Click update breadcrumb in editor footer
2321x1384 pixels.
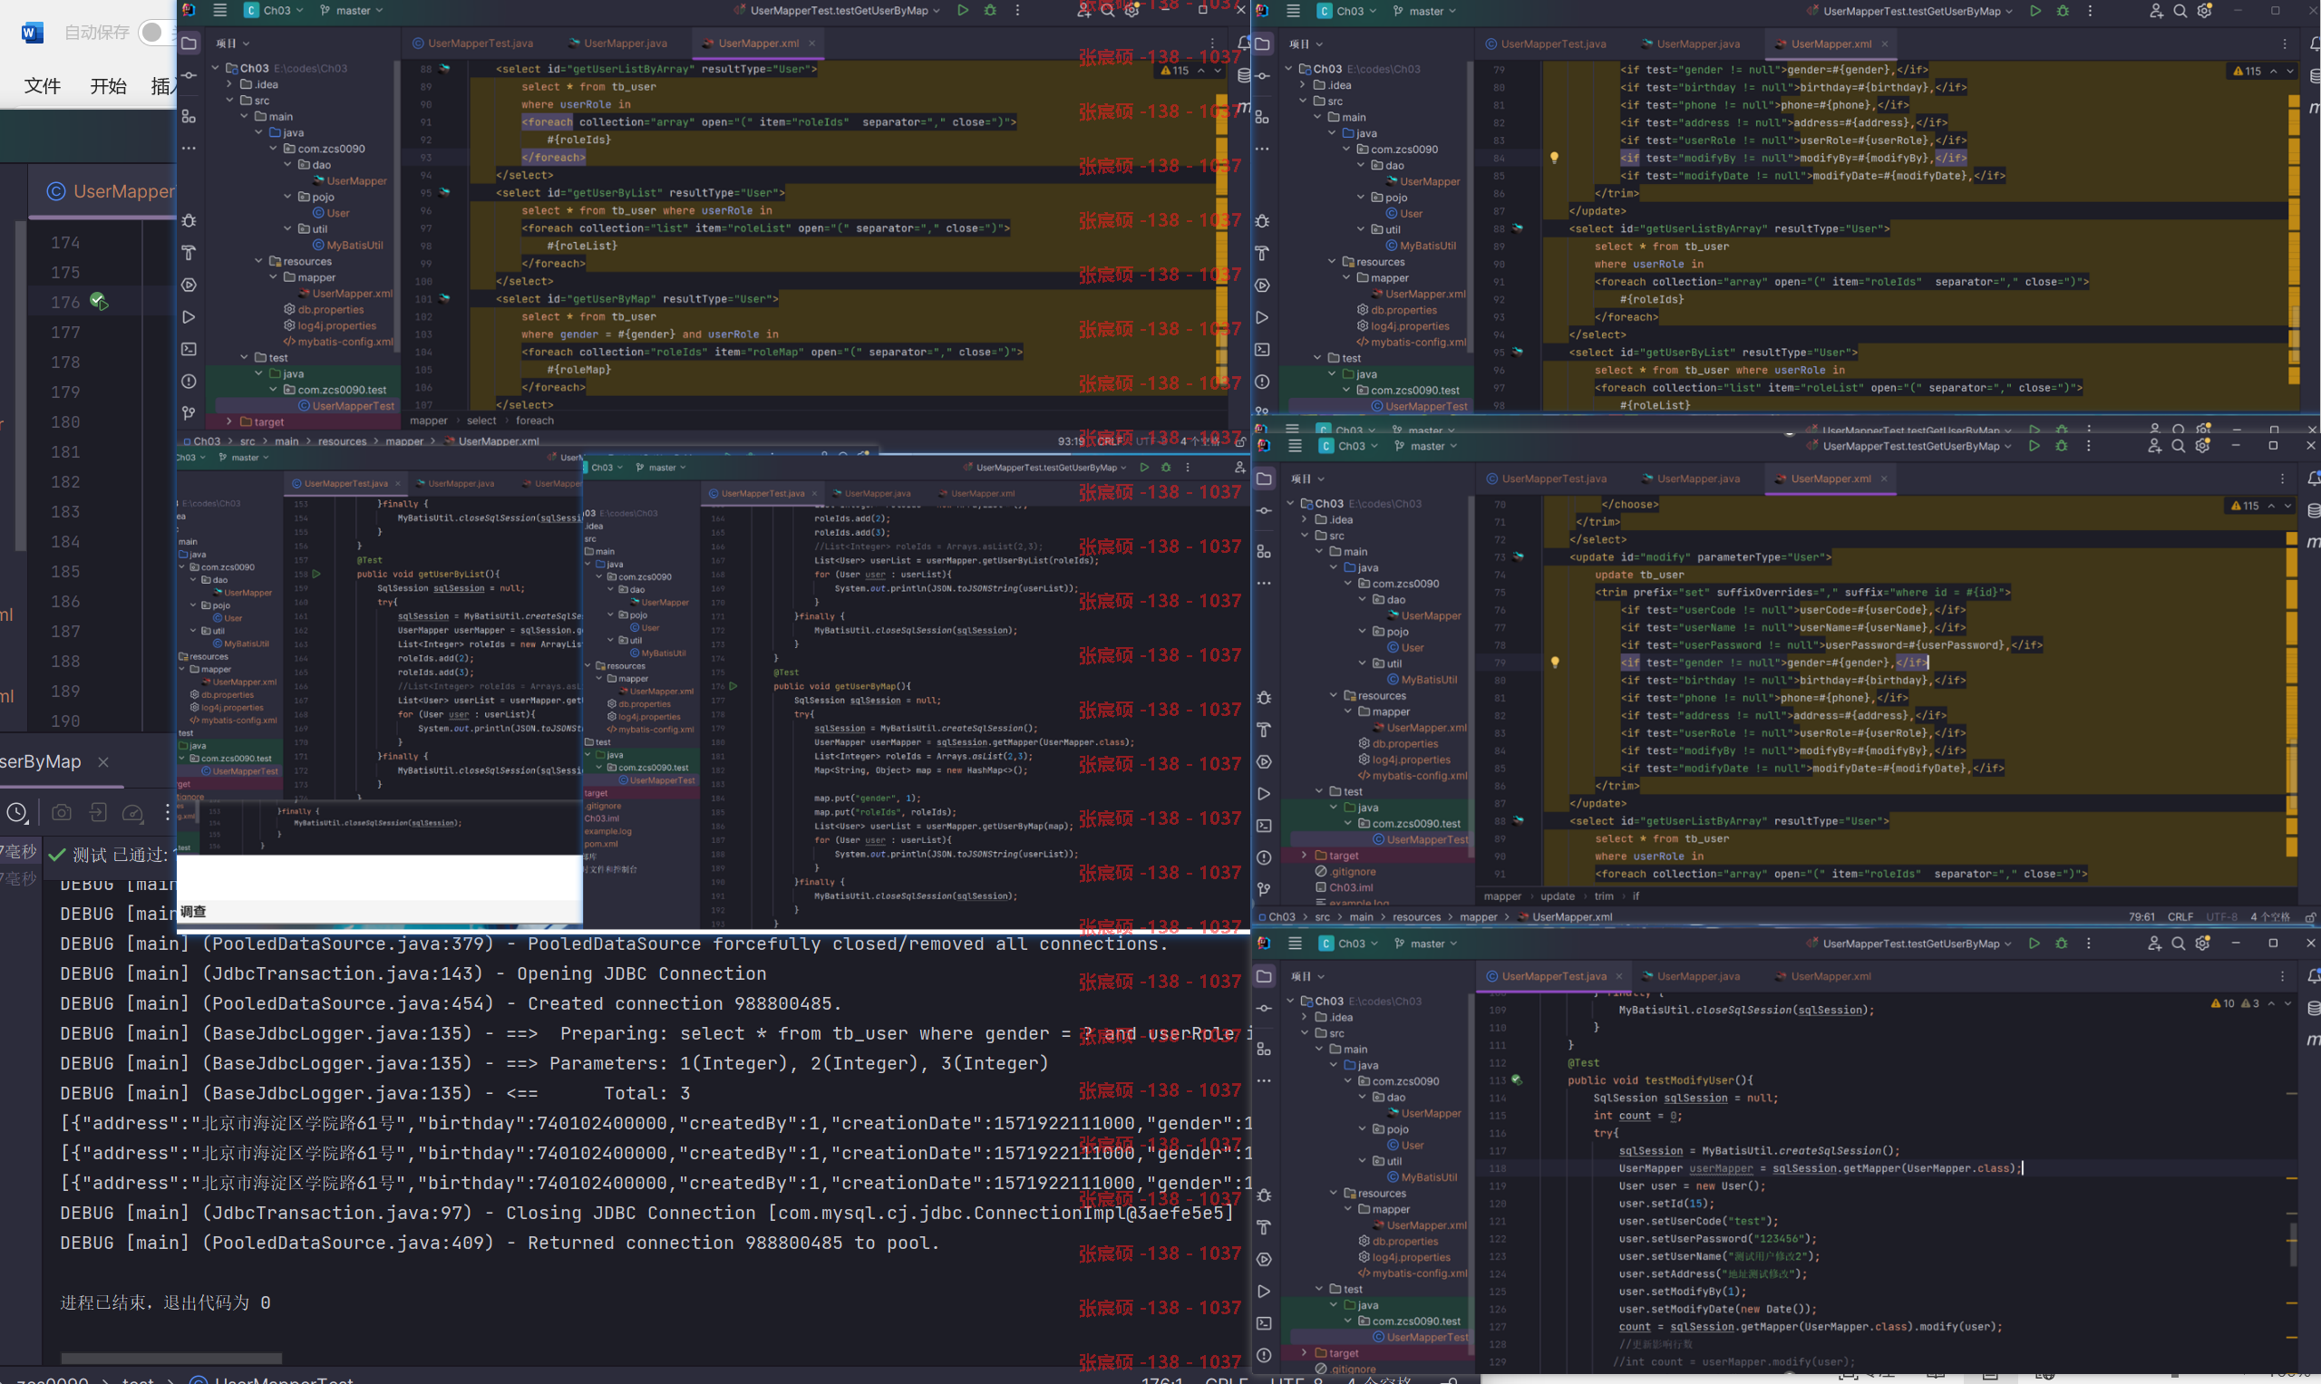tap(1557, 896)
